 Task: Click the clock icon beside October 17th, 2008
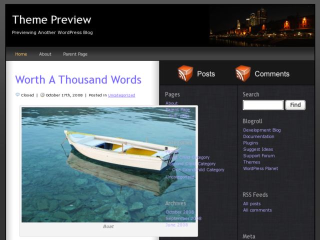pyautogui.click(x=42, y=95)
